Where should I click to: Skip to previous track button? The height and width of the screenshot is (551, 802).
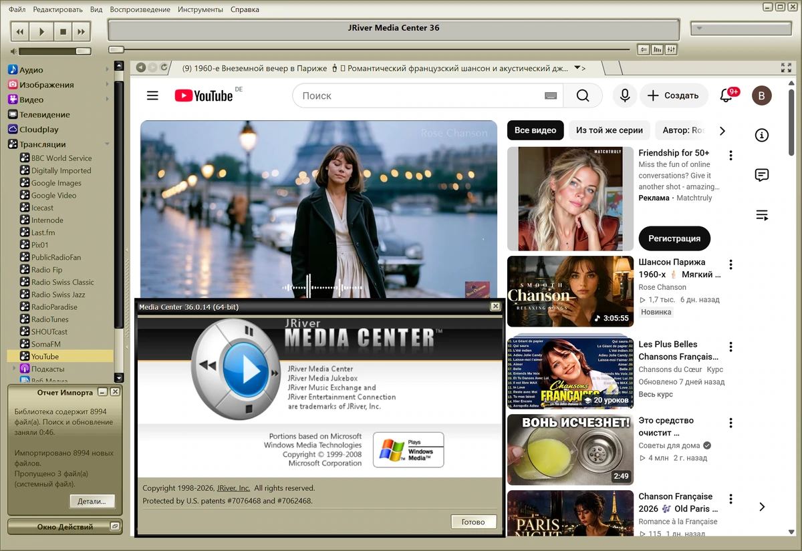pyautogui.click(x=21, y=31)
